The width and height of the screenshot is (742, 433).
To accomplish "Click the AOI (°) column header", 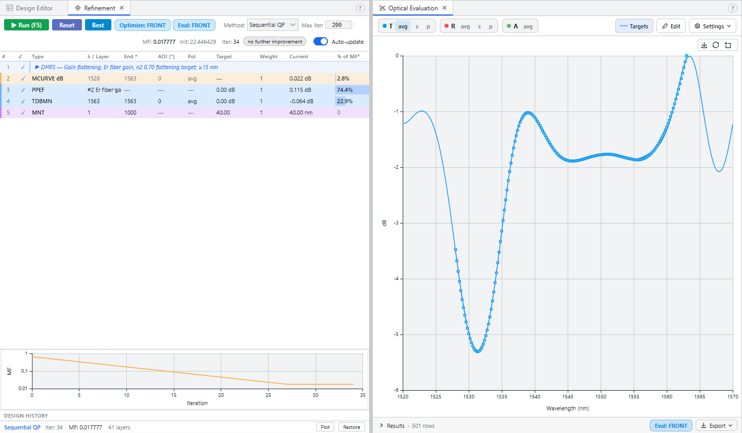I will 167,57.
